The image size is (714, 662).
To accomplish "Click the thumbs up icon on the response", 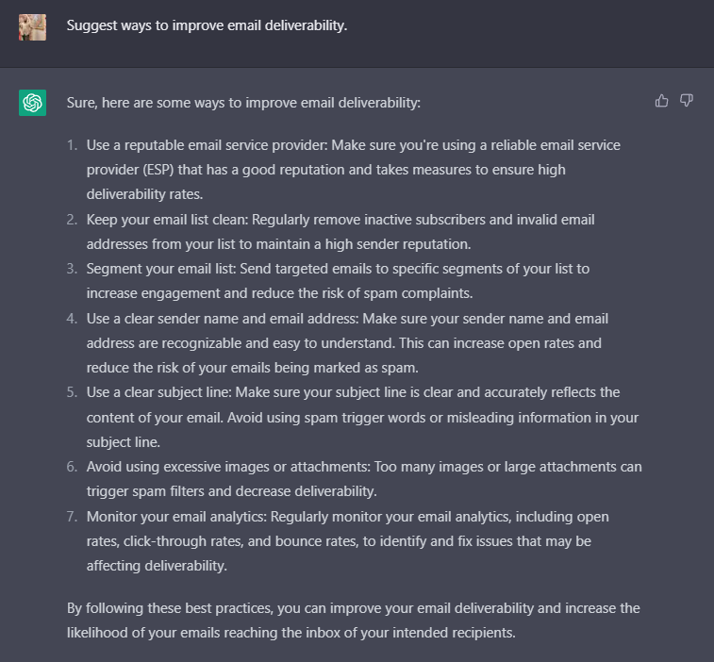I will pos(661,101).
